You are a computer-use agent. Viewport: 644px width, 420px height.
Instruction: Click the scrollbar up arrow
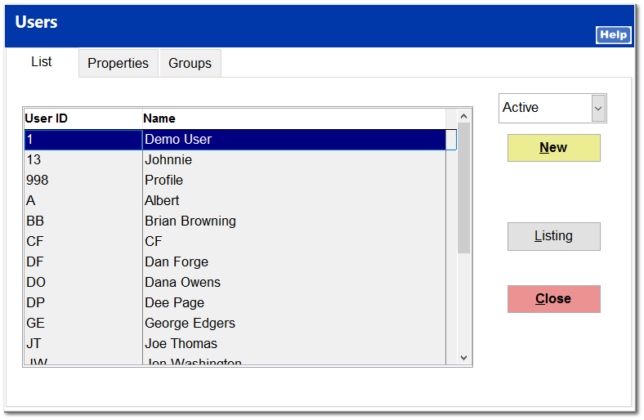click(463, 116)
